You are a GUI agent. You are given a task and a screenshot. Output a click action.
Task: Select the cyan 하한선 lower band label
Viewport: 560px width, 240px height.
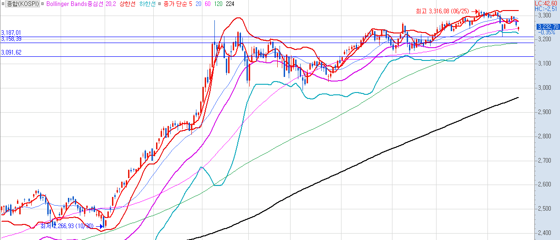147,4
